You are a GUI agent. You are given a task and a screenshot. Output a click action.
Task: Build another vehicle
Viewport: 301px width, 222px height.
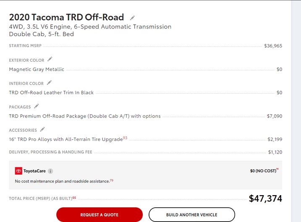(192, 215)
